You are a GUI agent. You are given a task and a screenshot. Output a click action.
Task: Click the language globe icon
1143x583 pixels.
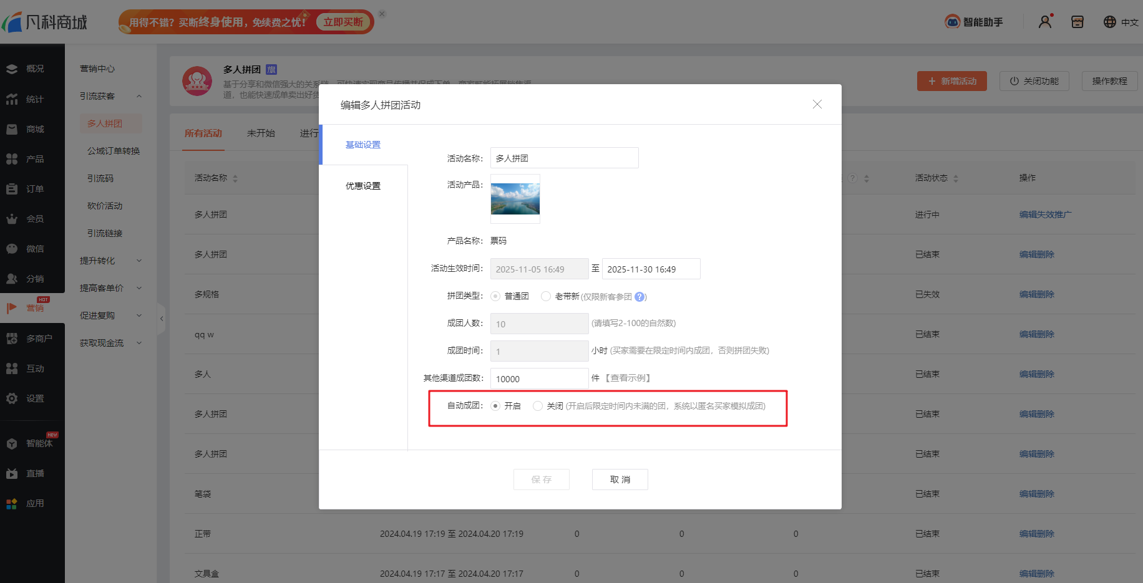pos(1109,22)
